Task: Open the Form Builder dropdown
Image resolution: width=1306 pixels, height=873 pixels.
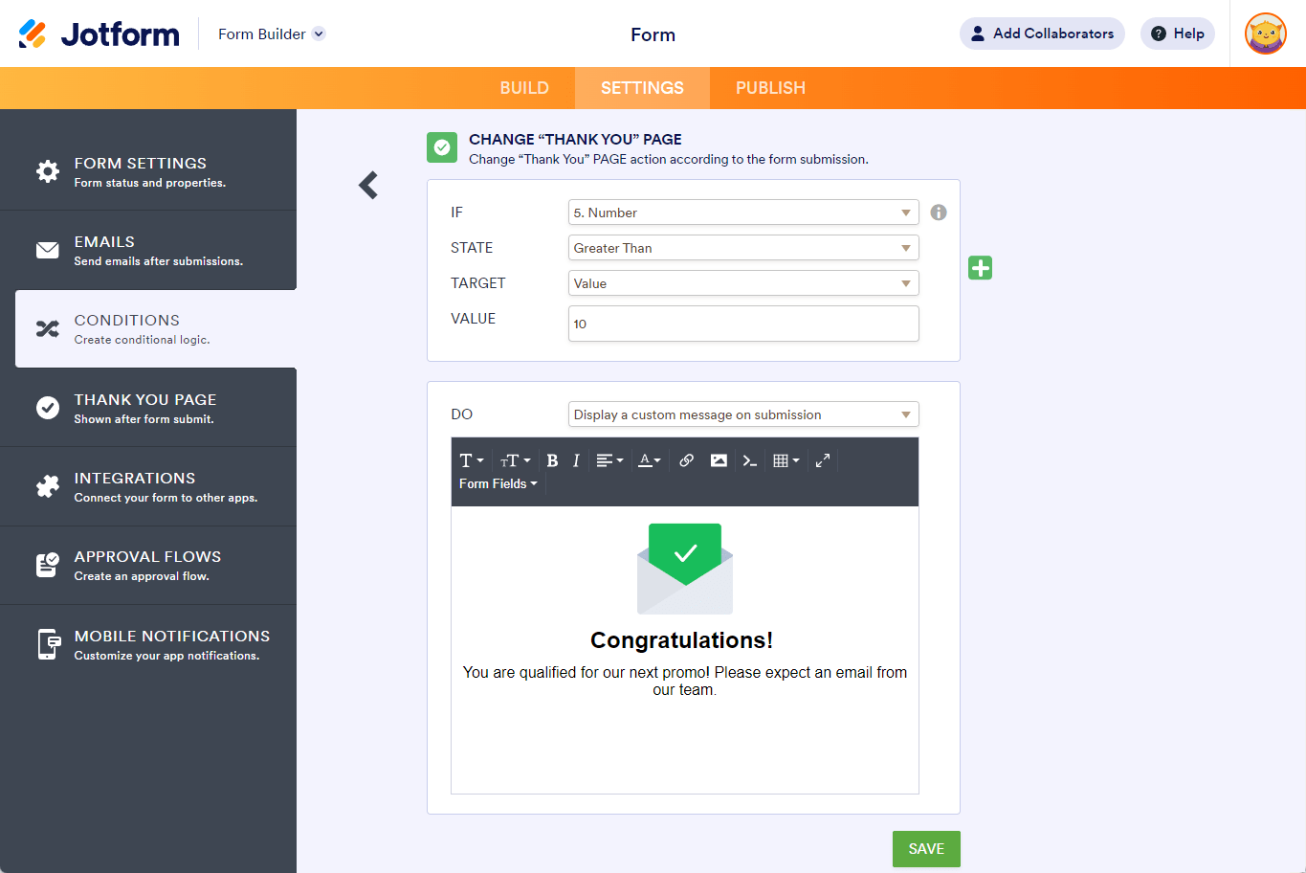Action: (272, 34)
